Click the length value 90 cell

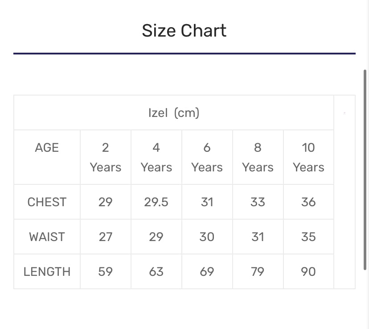pyautogui.click(x=308, y=271)
